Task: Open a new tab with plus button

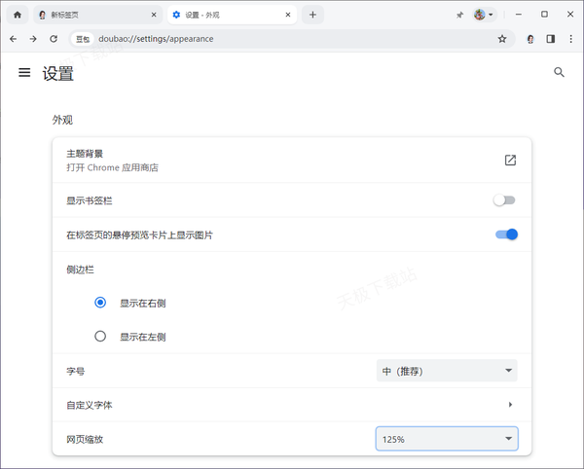Action: pos(312,15)
